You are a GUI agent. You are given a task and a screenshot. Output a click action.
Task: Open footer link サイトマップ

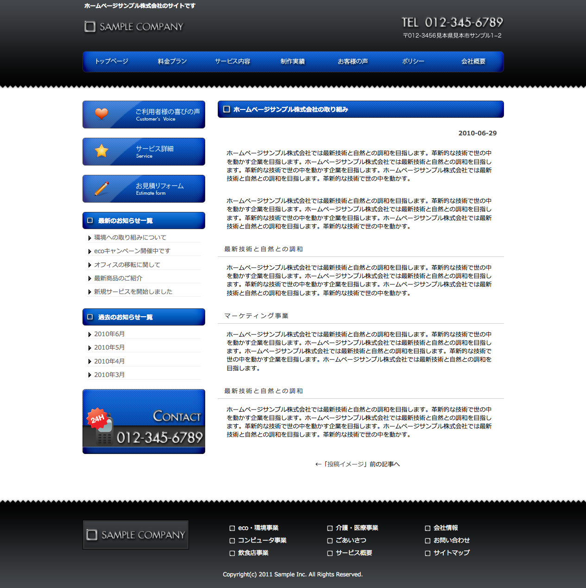click(x=452, y=553)
